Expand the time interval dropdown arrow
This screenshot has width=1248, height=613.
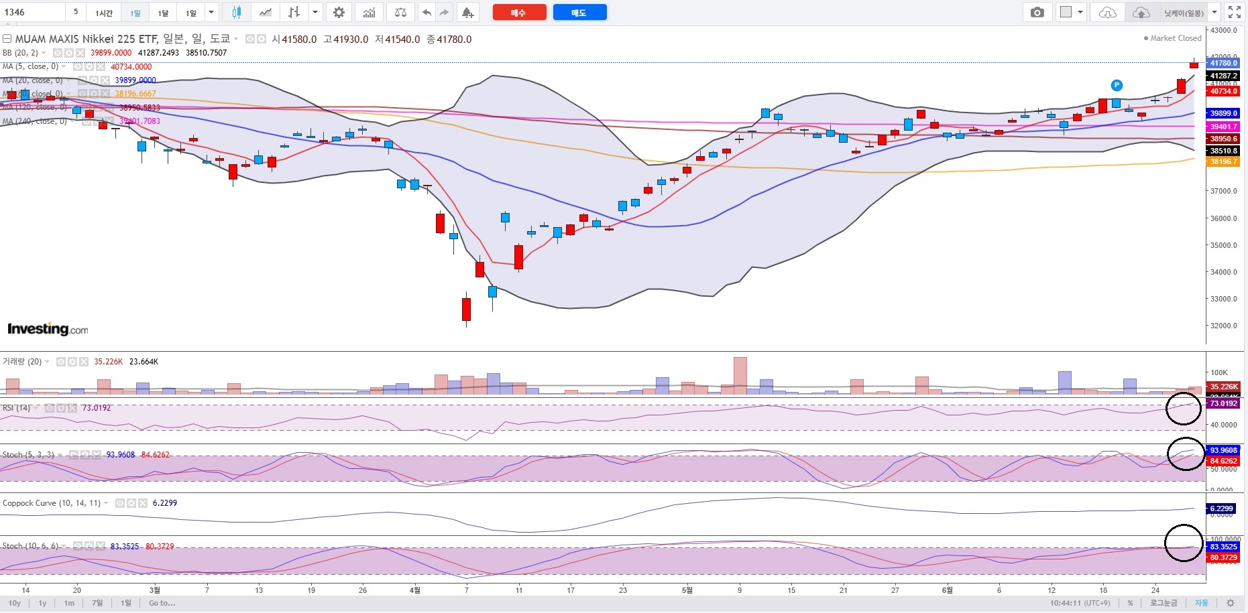(211, 12)
